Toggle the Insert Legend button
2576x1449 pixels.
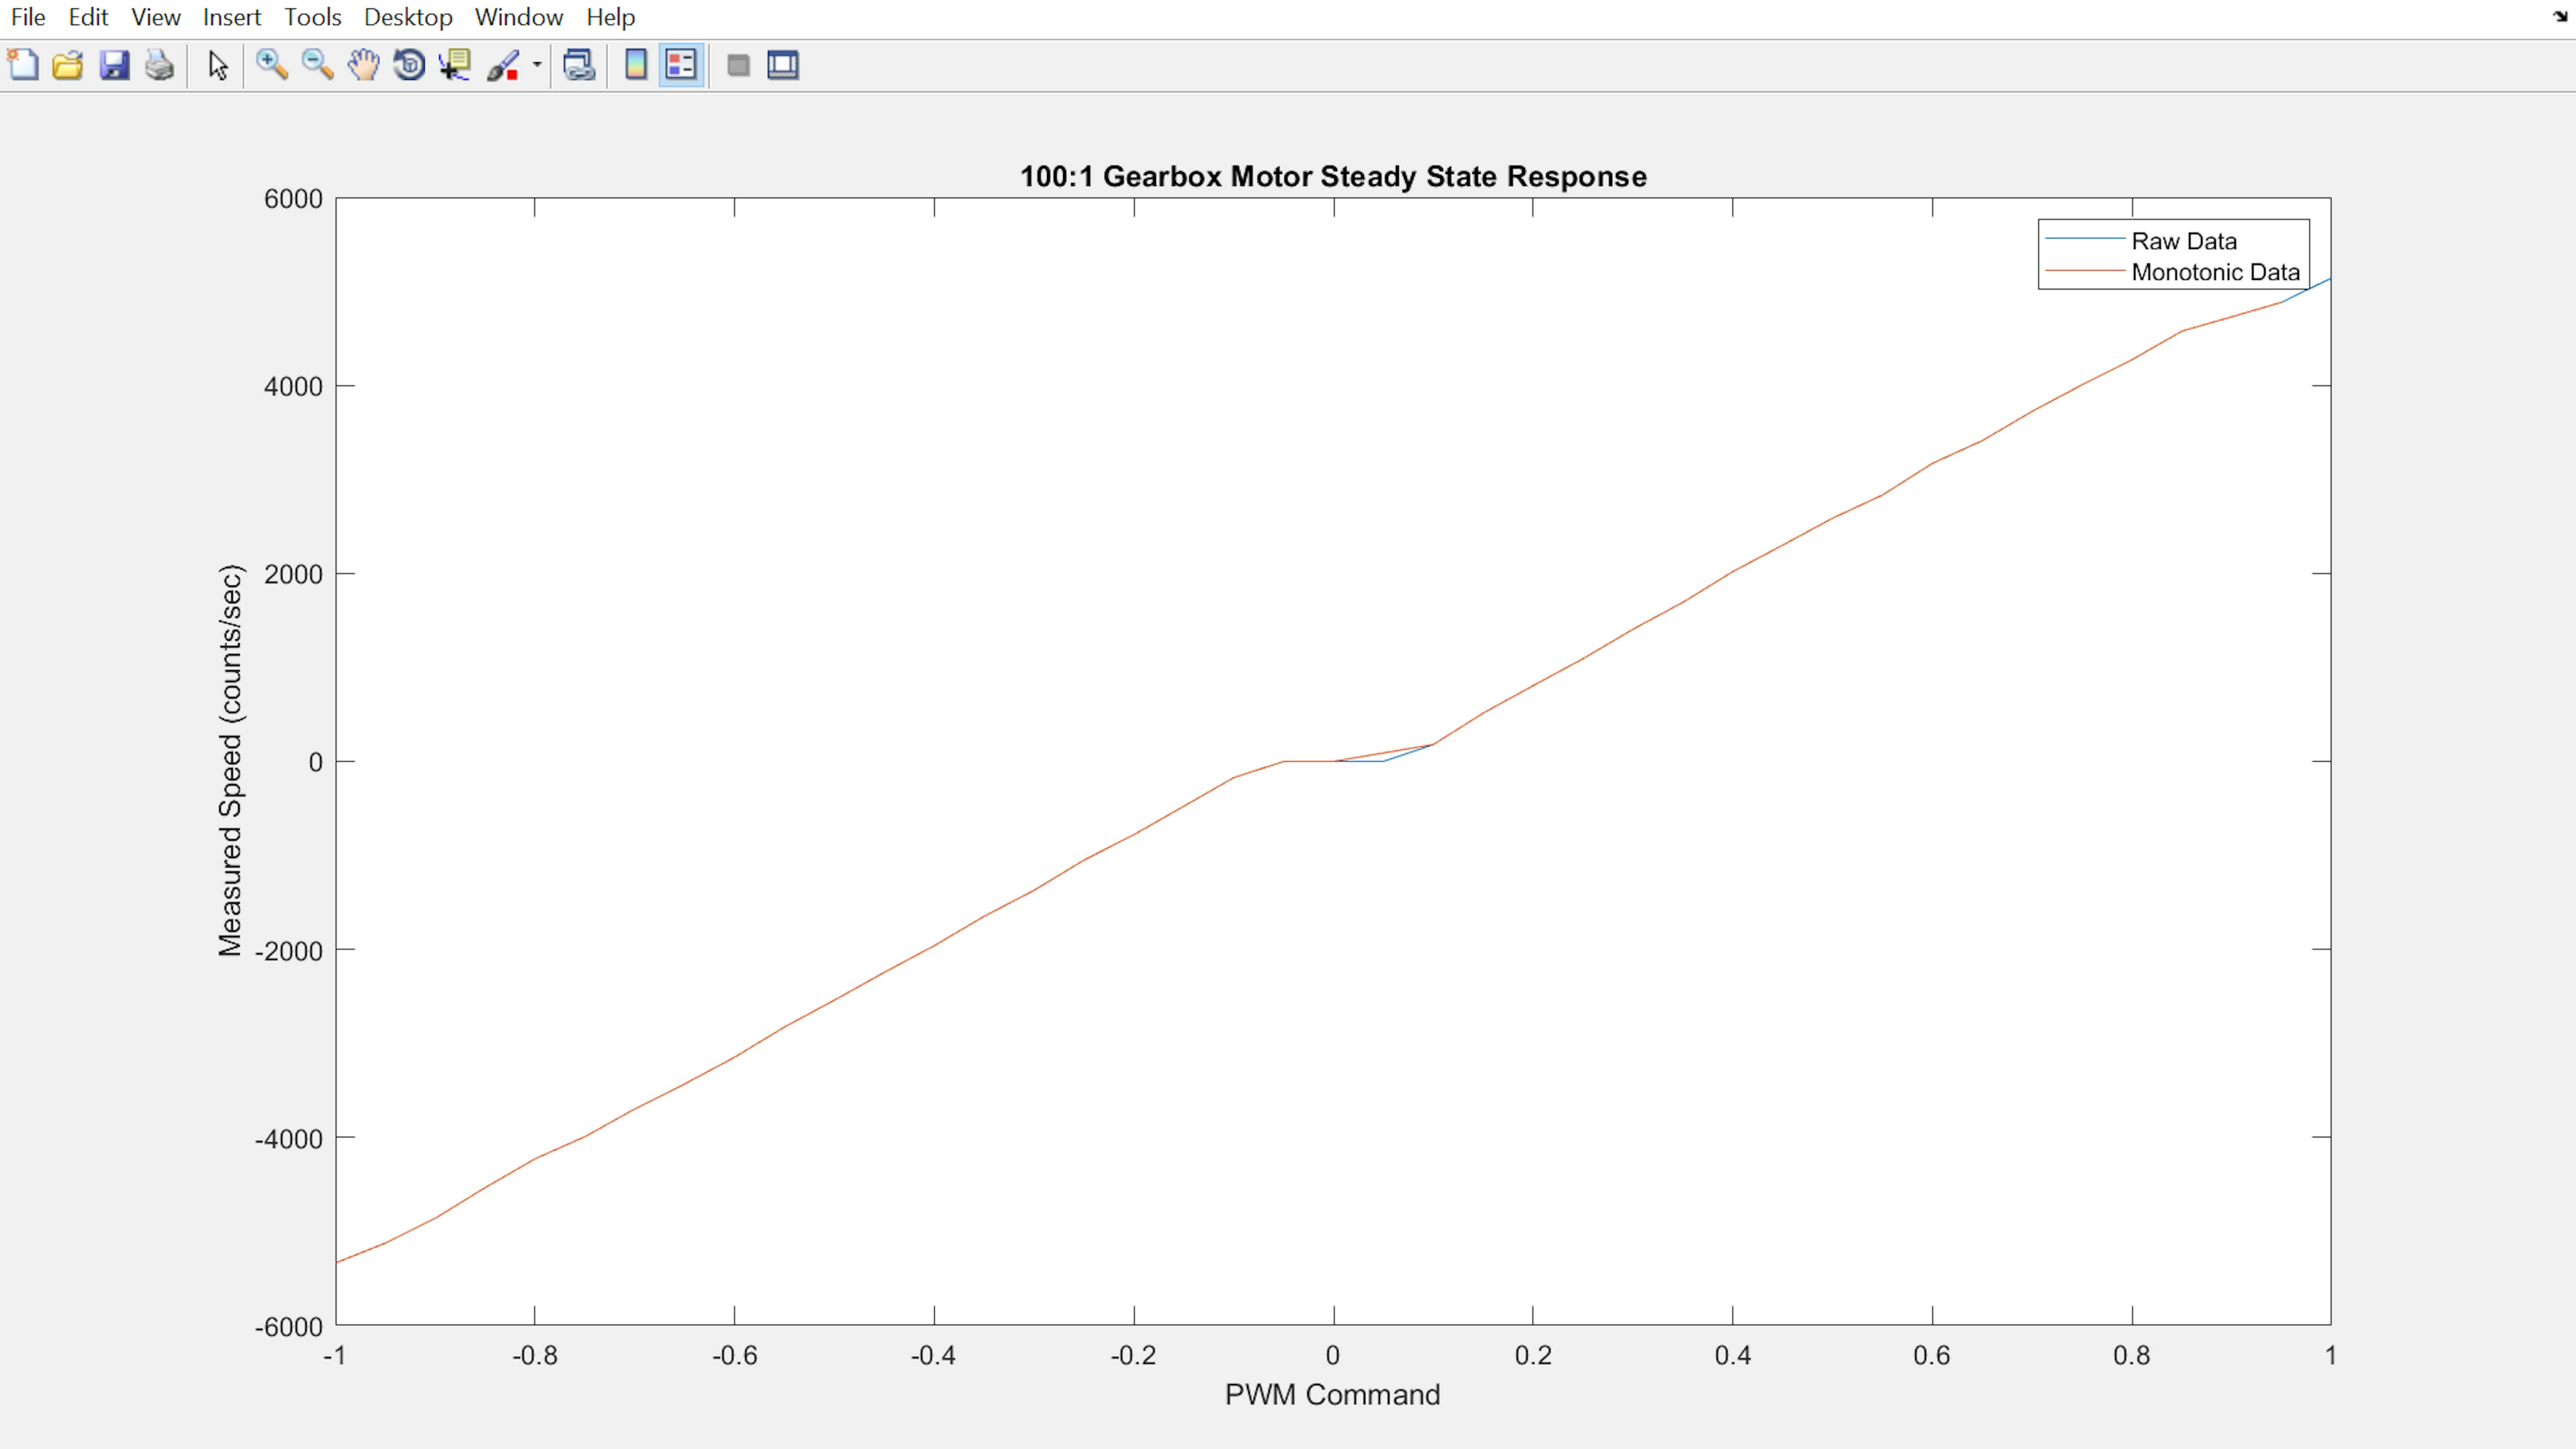(681, 65)
